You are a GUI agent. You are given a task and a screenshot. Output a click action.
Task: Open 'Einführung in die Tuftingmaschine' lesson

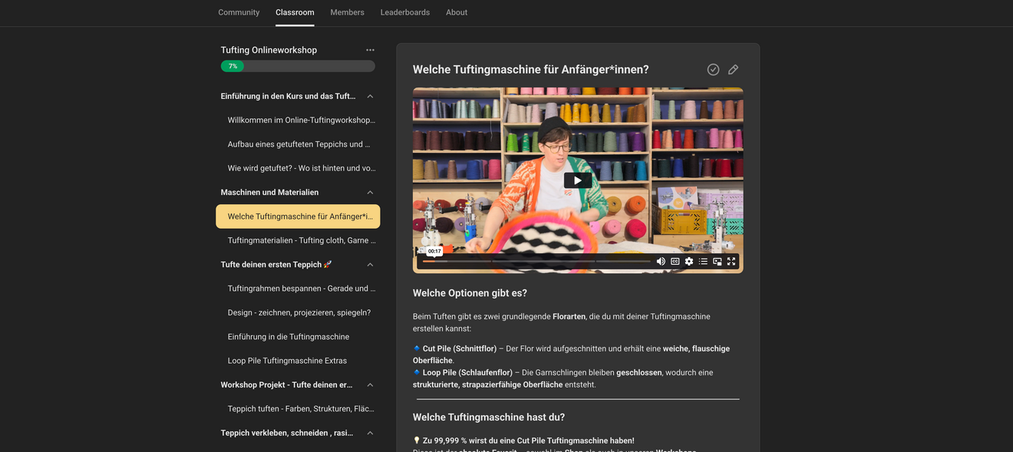(x=289, y=337)
